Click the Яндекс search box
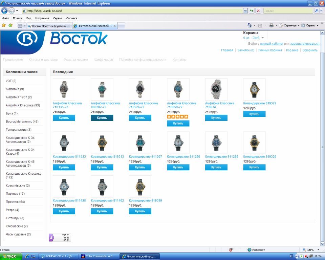325x260 pixels. (288, 11)
